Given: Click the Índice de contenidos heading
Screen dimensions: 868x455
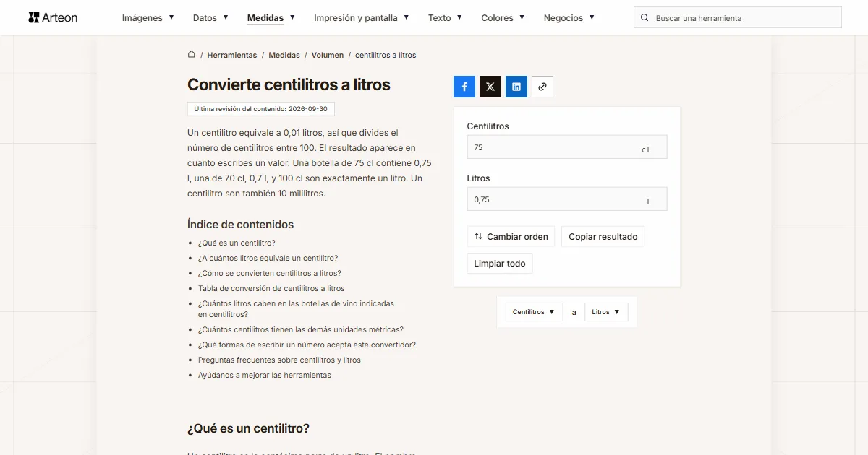Looking at the screenshot, I should point(241,224).
